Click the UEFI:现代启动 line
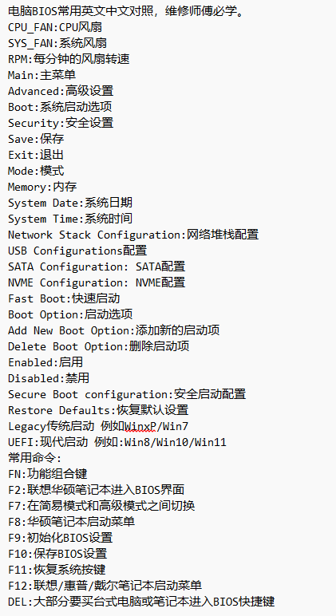Screen dimensions: 336x616 coord(117,442)
